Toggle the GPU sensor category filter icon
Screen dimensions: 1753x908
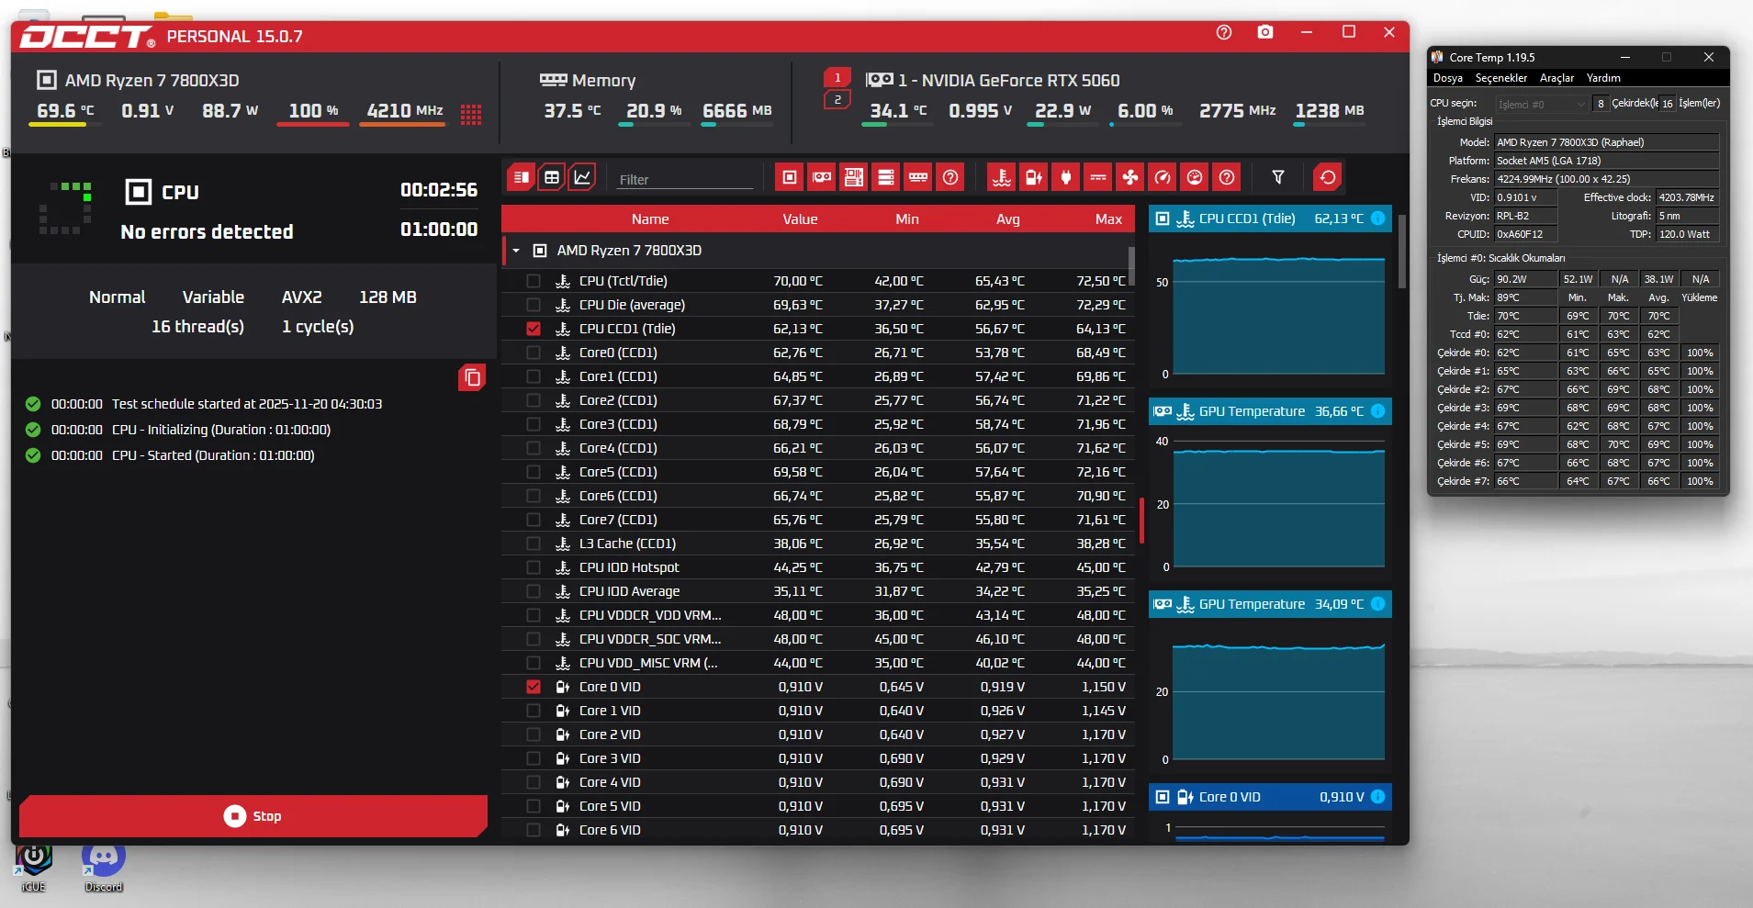click(x=822, y=177)
